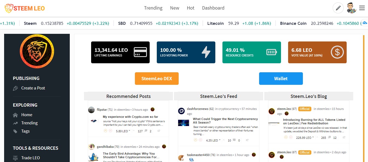Viewport: 368px width, 162px height.
Task: Show voters list for 127 votes
Action: coord(140,131)
